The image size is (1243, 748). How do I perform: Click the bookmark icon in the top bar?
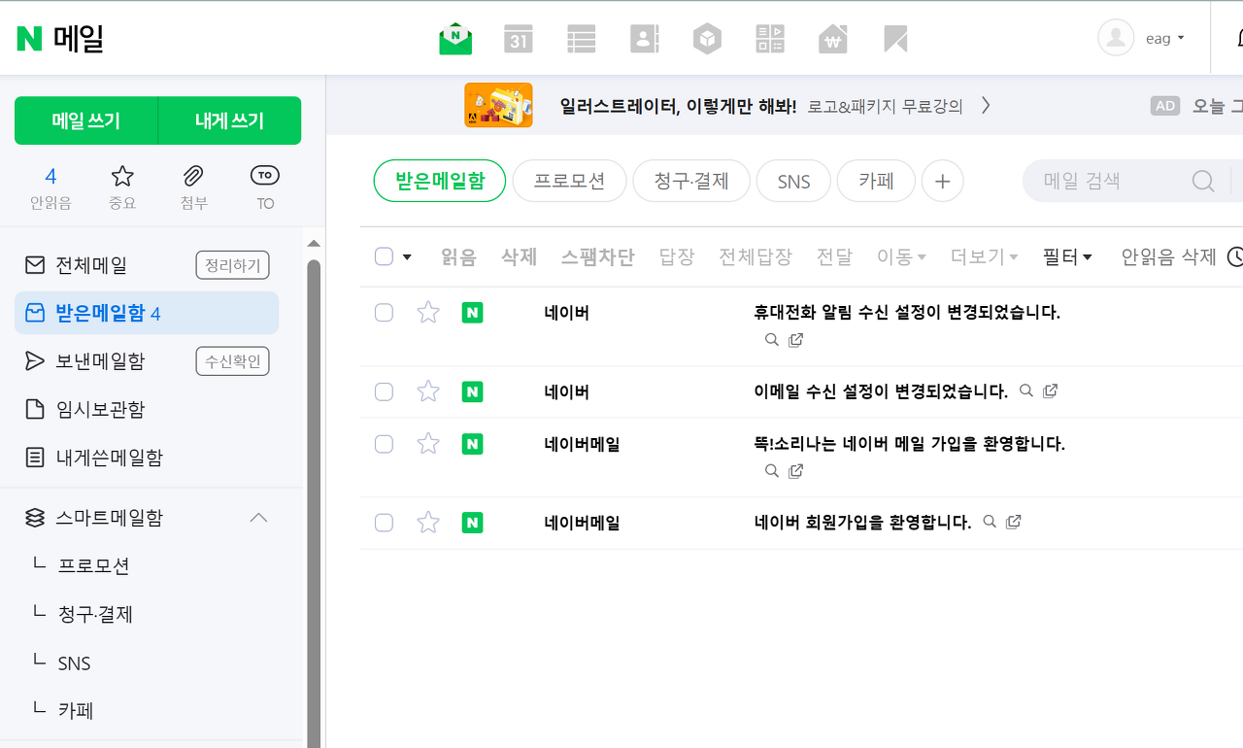[894, 39]
